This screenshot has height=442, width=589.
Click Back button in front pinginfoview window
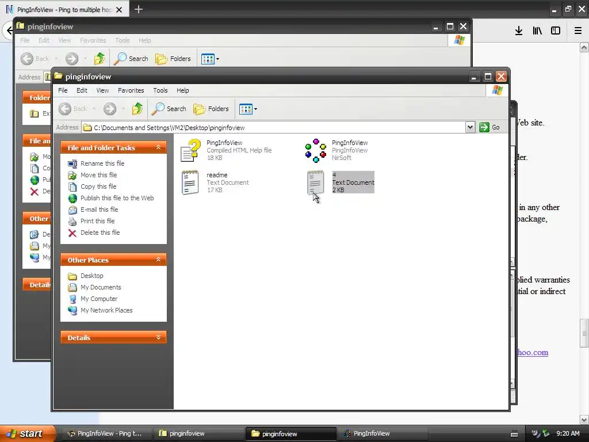click(73, 109)
